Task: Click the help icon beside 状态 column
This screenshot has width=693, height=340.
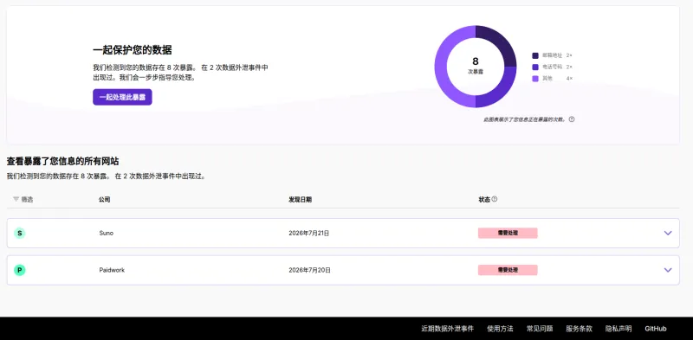Action: pos(495,199)
